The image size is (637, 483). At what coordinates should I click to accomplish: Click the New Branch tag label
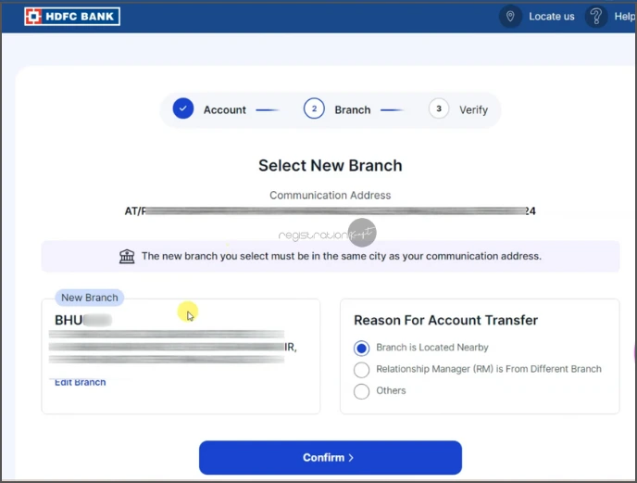[90, 298]
